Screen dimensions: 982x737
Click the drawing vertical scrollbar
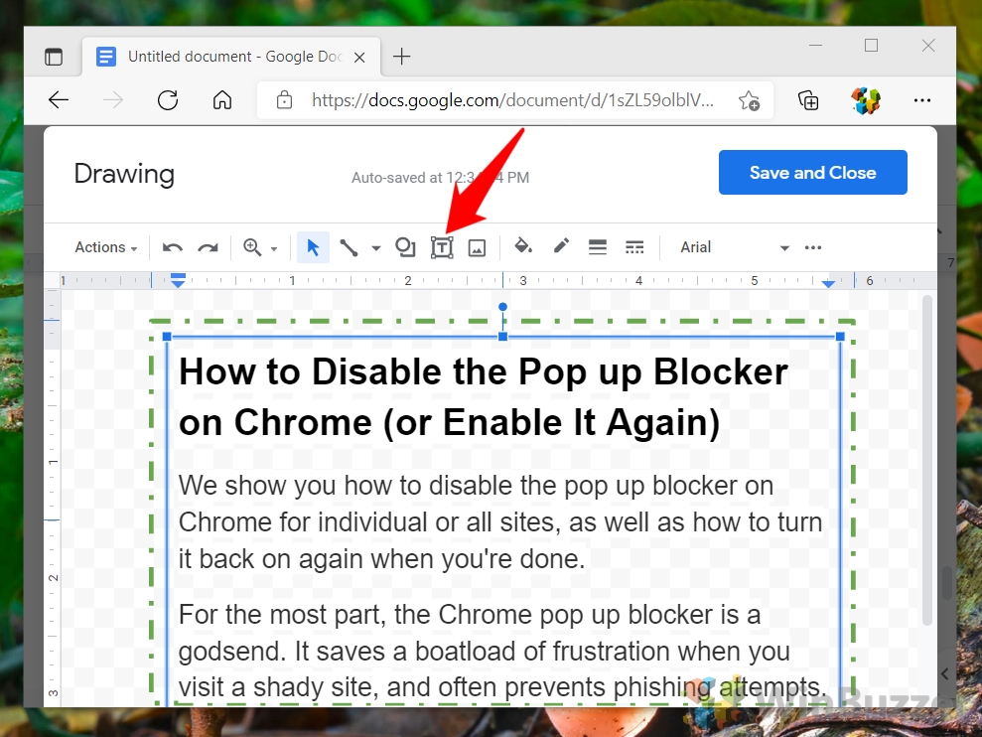tap(926, 459)
